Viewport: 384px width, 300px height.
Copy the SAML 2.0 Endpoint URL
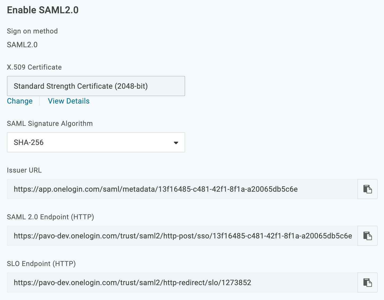click(x=367, y=236)
